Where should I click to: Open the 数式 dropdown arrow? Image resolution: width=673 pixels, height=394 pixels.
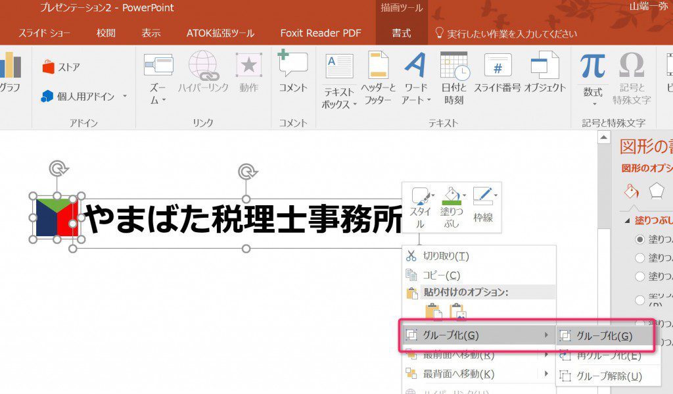pos(594,104)
